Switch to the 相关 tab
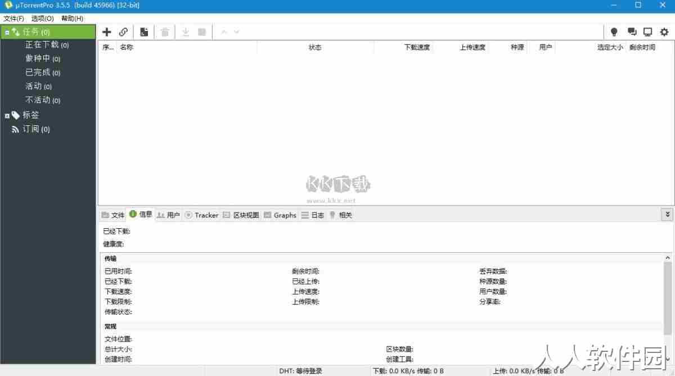The width and height of the screenshot is (675, 376). tap(340, 215)
